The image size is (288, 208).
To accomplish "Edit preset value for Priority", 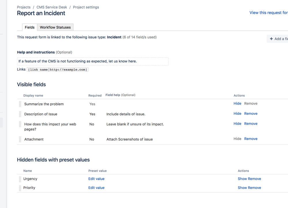I will (96, 188).
